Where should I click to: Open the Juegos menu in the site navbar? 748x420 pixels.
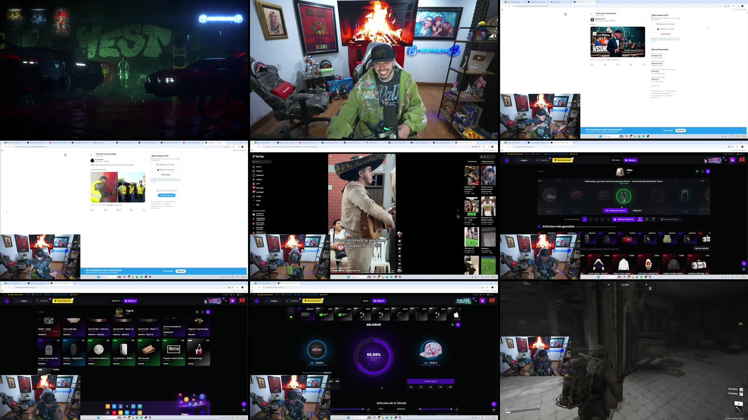523,160
